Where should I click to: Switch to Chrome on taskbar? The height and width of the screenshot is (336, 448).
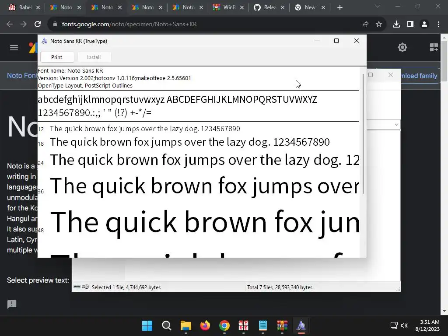224,325
